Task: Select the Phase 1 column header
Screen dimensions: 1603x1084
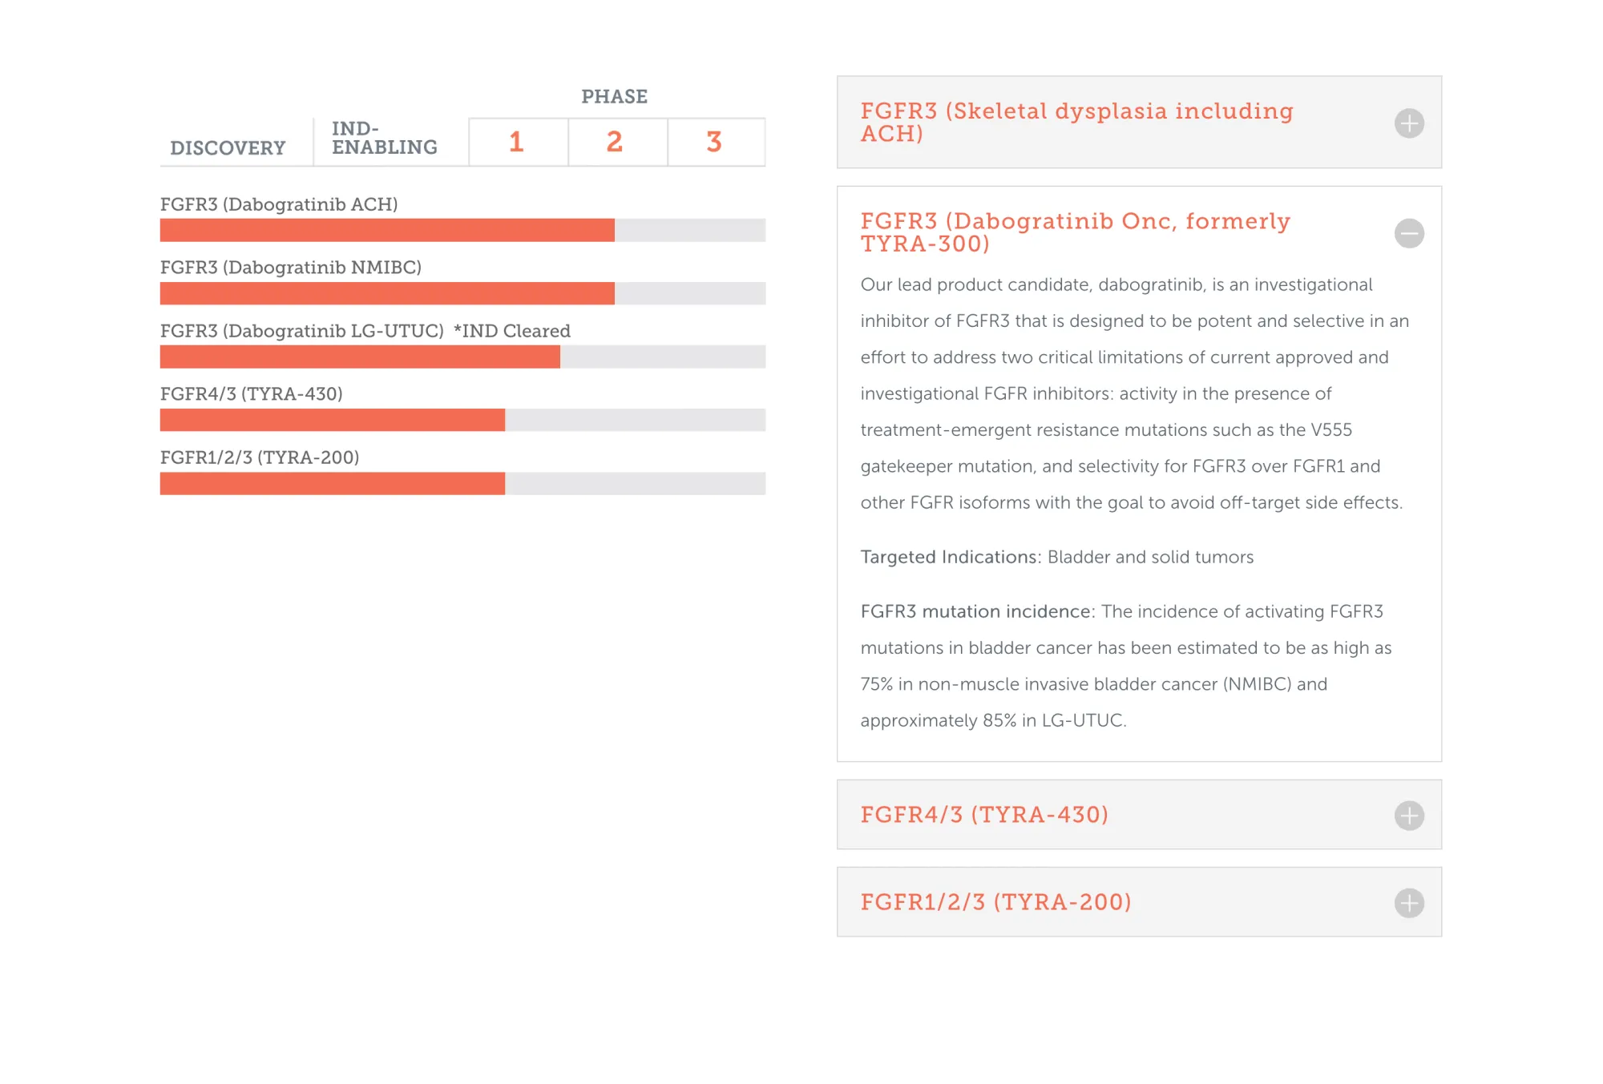Action: pos(517,142)
